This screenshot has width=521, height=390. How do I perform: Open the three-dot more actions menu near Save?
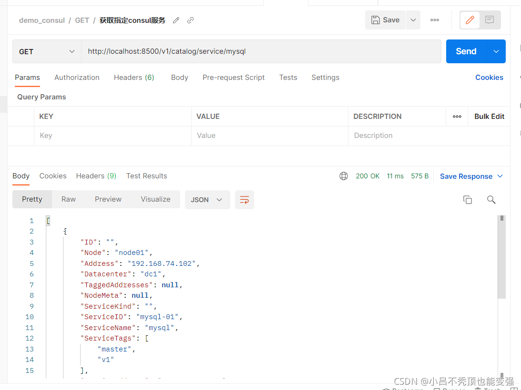435,20
